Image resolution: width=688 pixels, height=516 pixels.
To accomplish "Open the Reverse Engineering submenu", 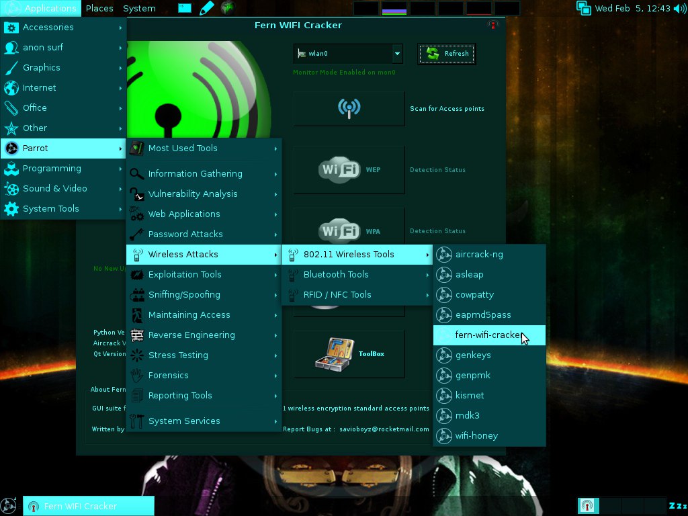I will point(204,335).
